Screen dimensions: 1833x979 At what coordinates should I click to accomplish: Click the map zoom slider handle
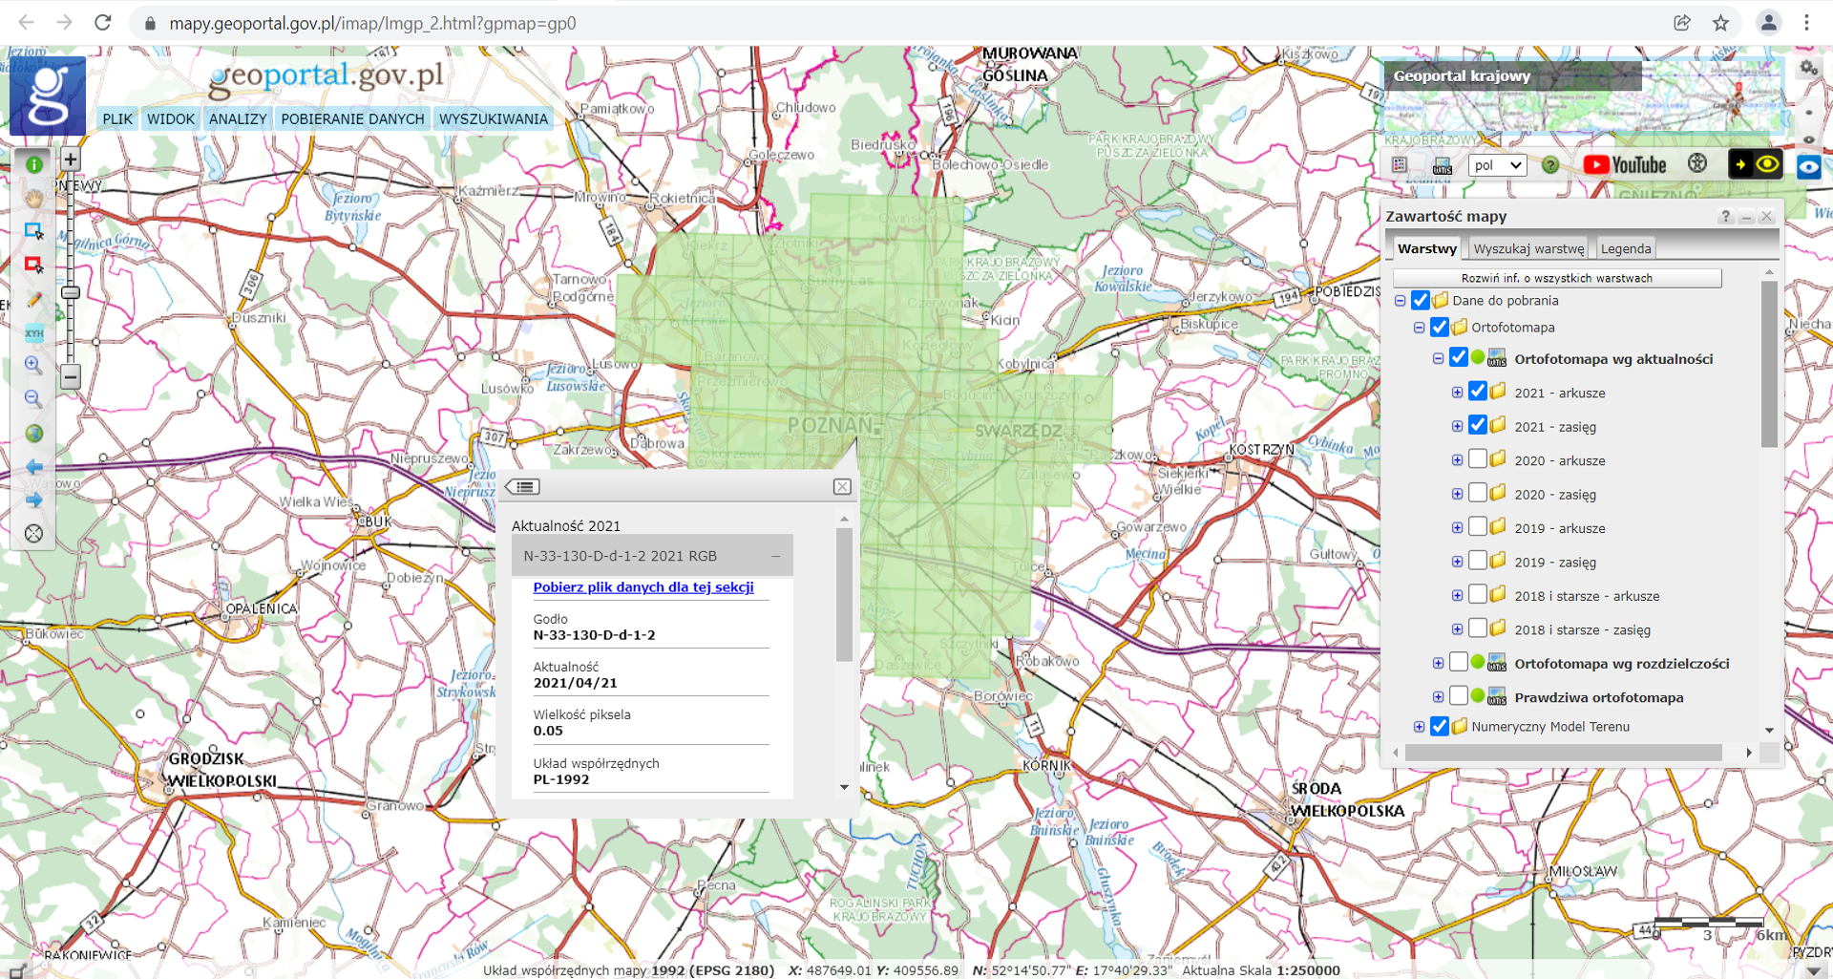(71, 292)
